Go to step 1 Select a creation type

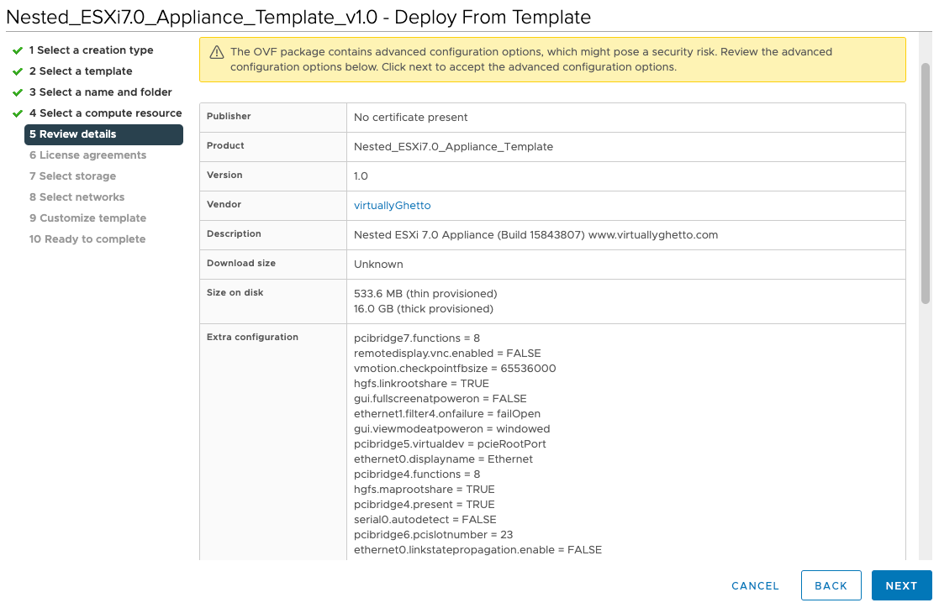click(91, 50)
